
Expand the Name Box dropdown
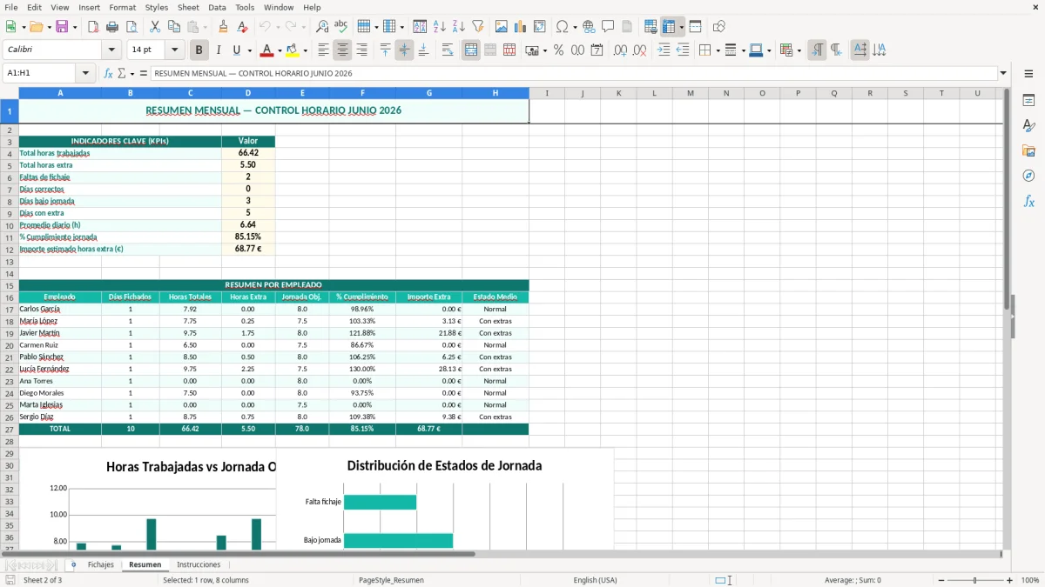tap(86, 74)
